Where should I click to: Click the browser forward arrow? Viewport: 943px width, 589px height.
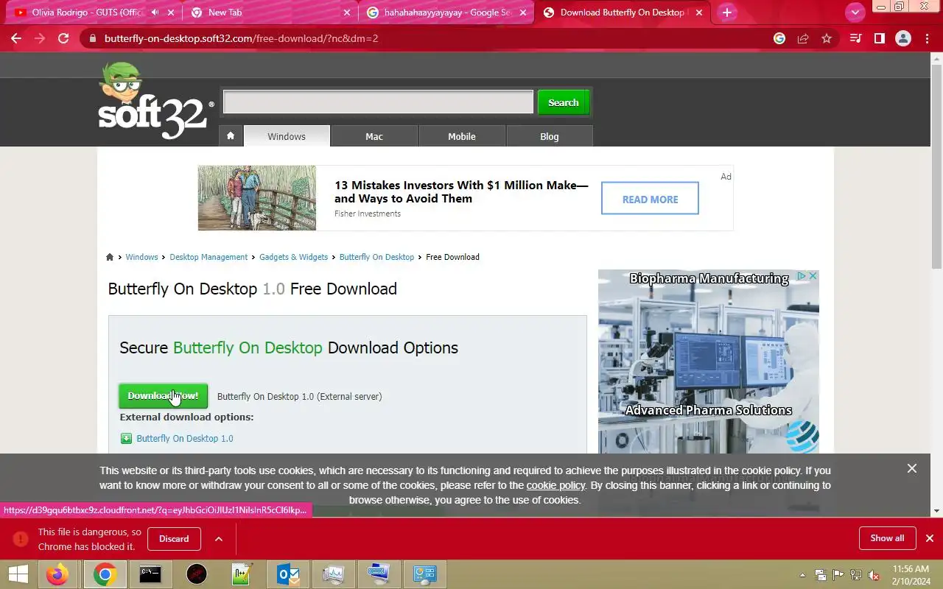[40, 38]
